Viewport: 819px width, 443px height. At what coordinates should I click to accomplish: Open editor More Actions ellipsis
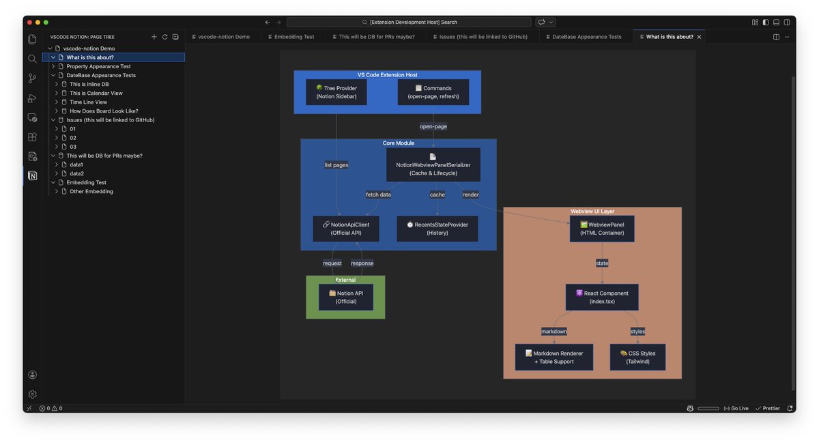787,37
